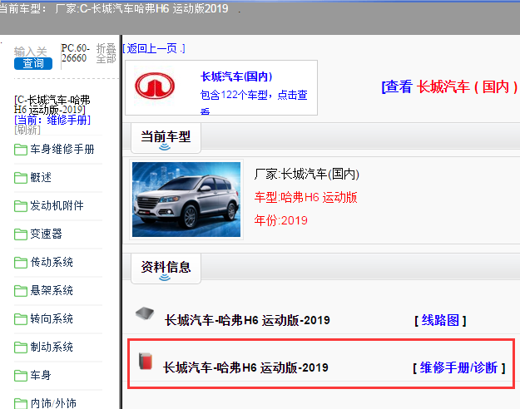The height and width of the screenshot is (409, 520).
Task: Open the 维修手册/诊断 link
Action: point(459,367)
